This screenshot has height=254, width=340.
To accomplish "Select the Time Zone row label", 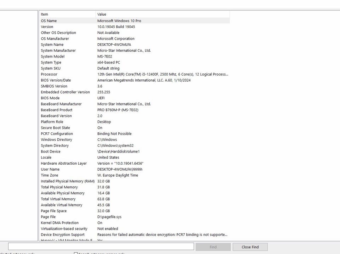I will (50, 175).
